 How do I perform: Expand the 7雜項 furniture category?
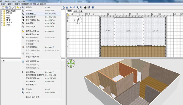(x=2, y=25)
